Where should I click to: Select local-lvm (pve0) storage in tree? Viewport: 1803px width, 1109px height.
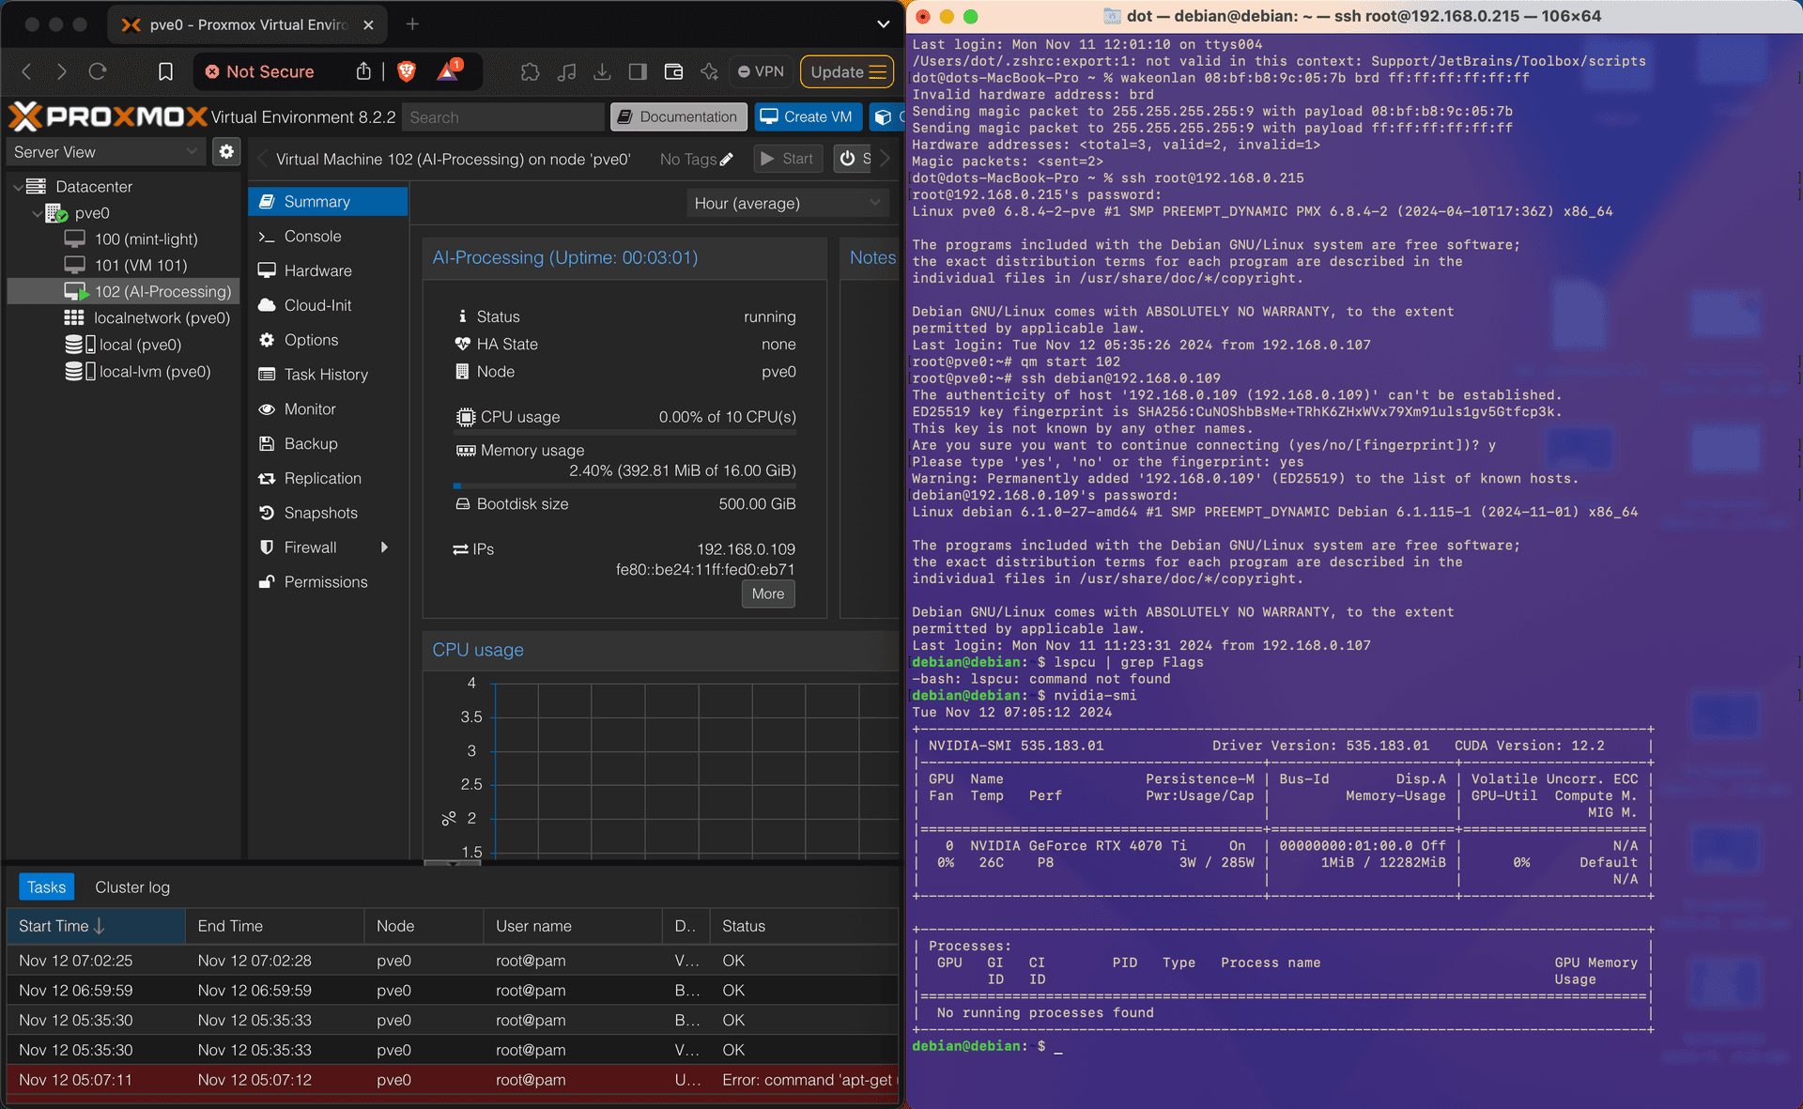125,372
